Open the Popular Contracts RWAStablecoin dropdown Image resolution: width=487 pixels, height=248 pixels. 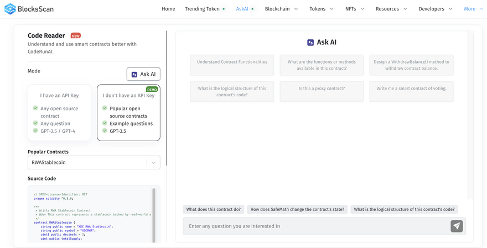click(x=94, y=162)
